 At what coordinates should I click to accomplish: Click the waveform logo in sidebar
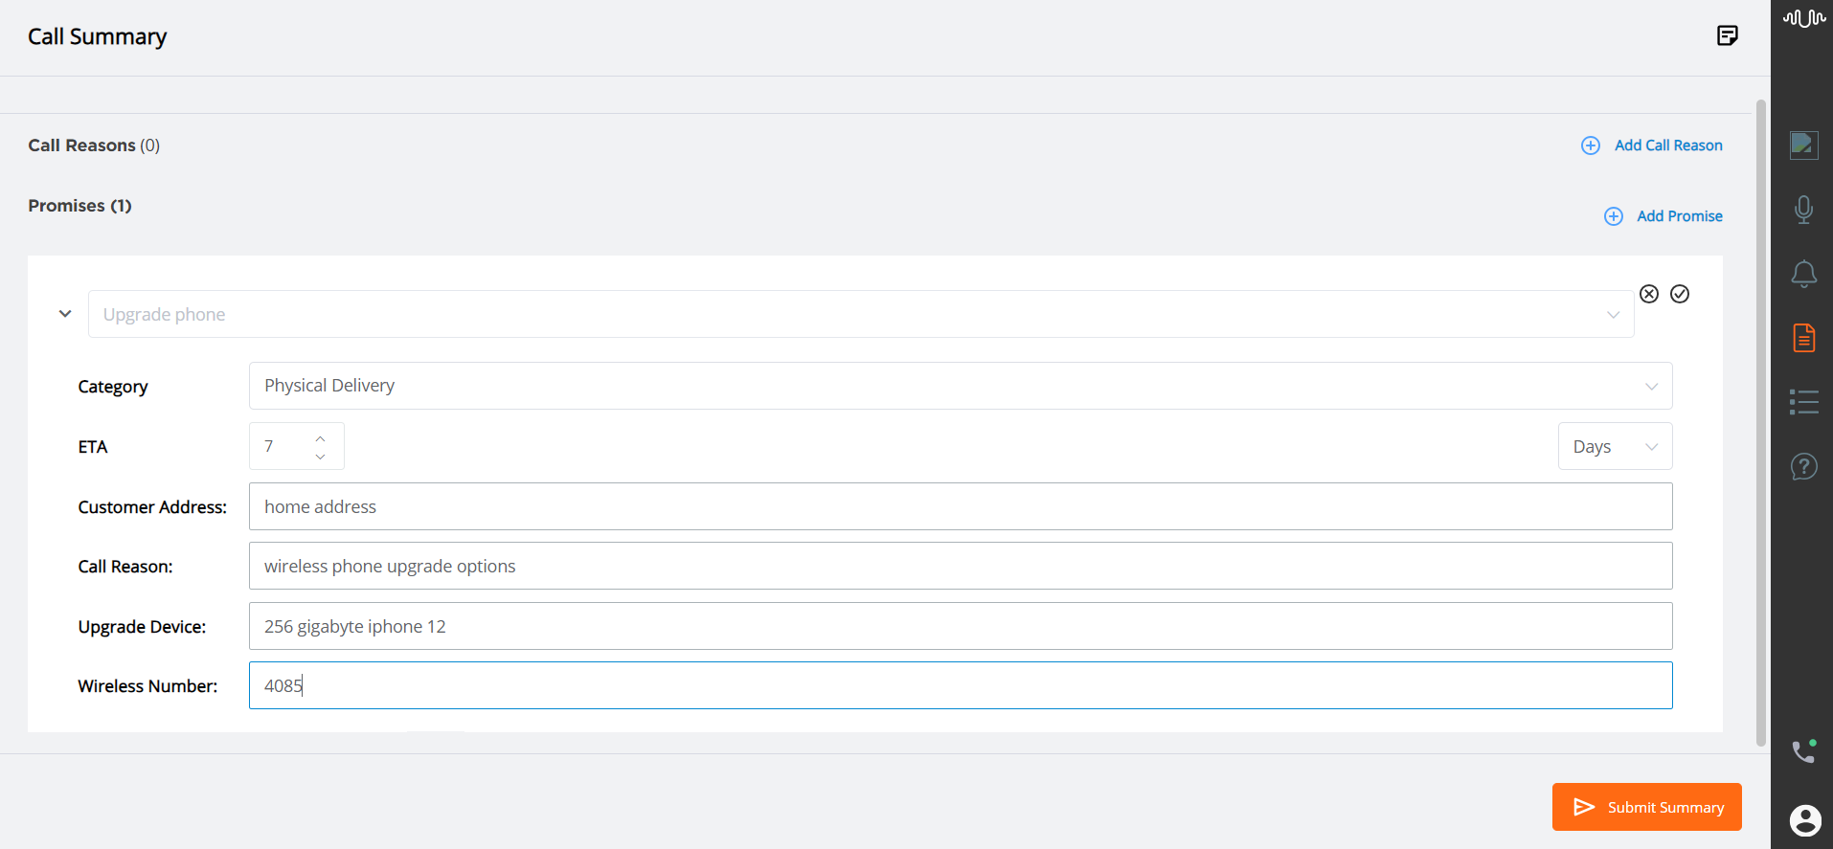click(1803, 18)
